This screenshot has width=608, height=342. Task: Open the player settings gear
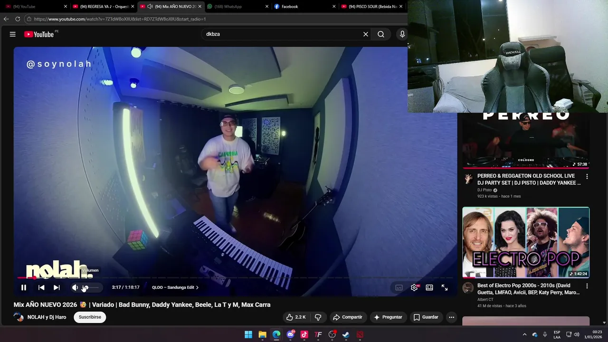coord(414,287)
